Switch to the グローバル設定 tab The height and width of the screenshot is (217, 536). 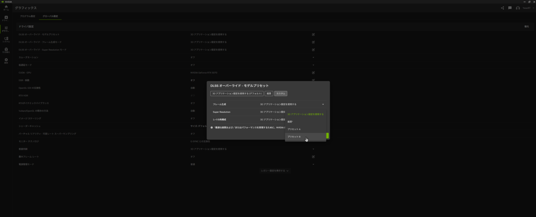pyautogui.click(x=50, y=17)
